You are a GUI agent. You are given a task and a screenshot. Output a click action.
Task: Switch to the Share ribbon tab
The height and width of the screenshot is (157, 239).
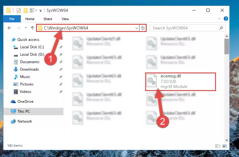coord(48,19)
